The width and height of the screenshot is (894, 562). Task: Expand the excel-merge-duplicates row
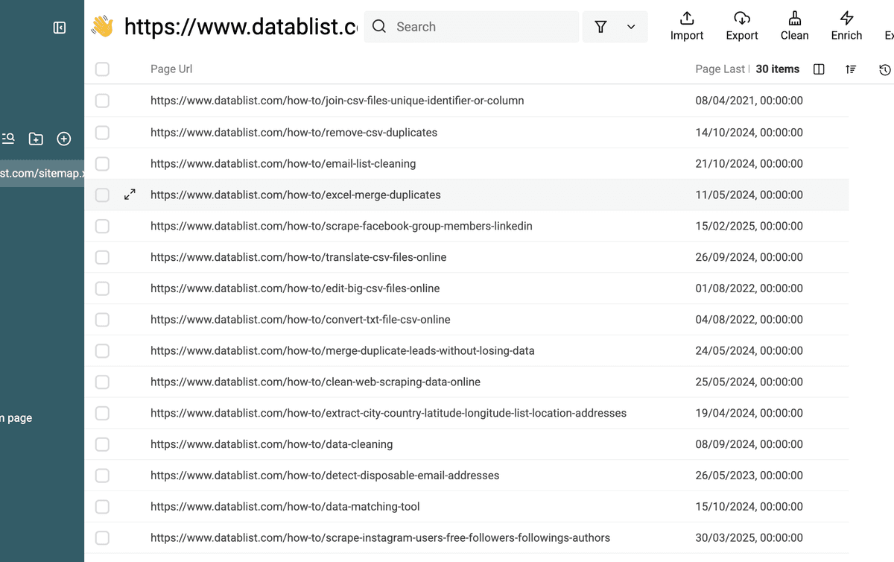point(130,195)
